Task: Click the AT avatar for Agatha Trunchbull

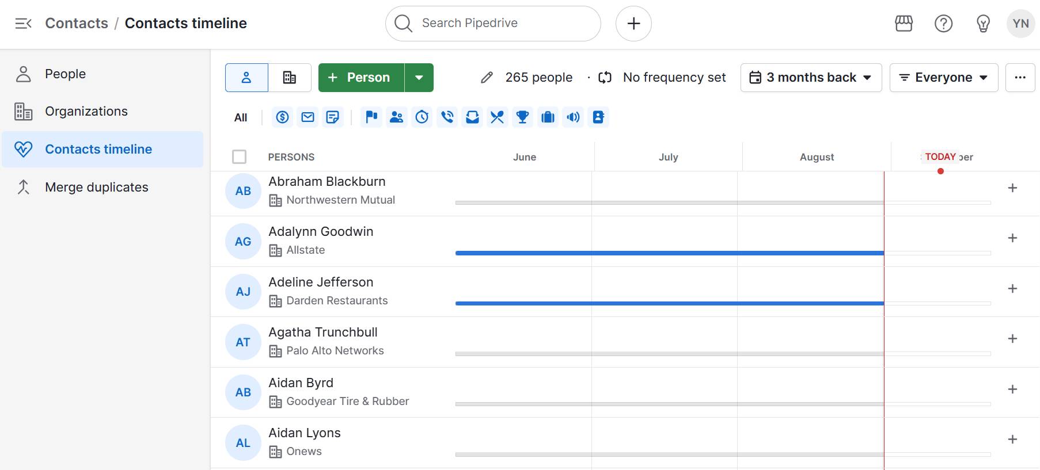Action: tap(243, 342)
